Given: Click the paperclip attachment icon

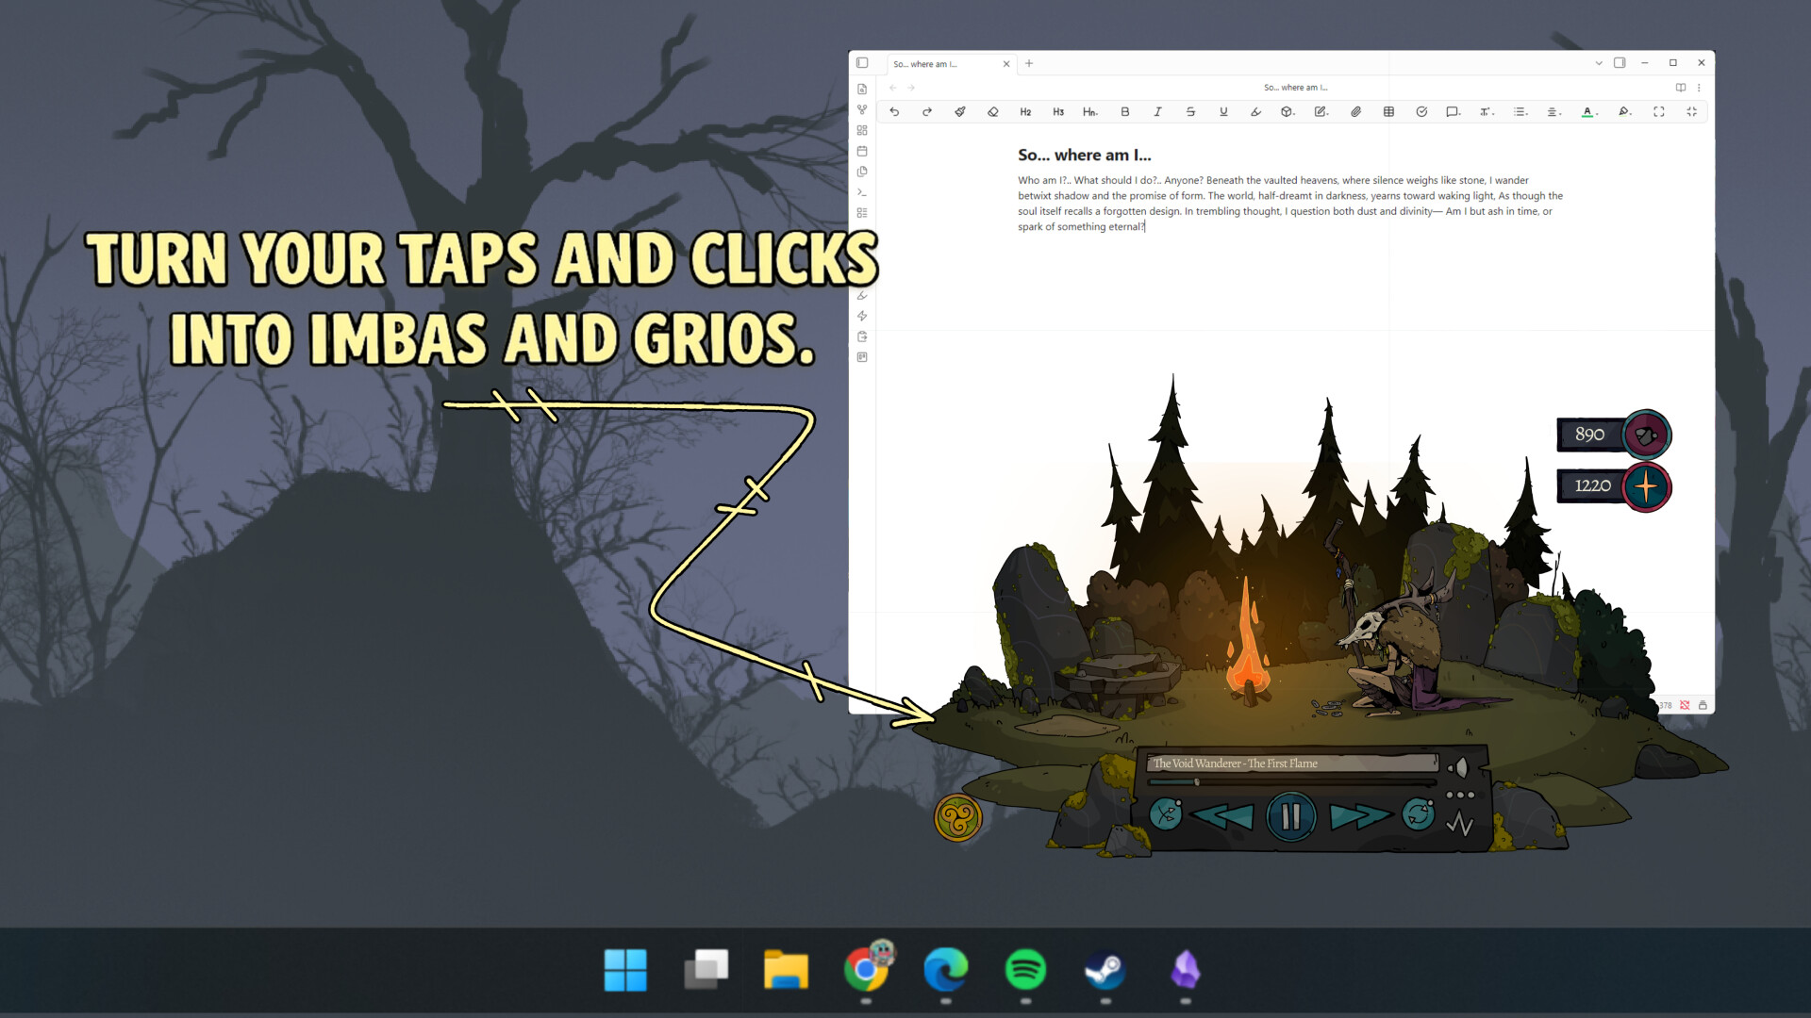Looking at the screenshot, I should coord(1355,111).
